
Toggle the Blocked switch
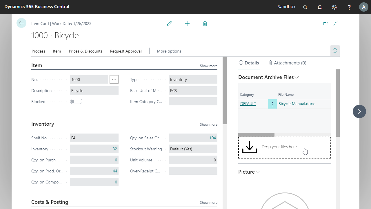point(76,101)
